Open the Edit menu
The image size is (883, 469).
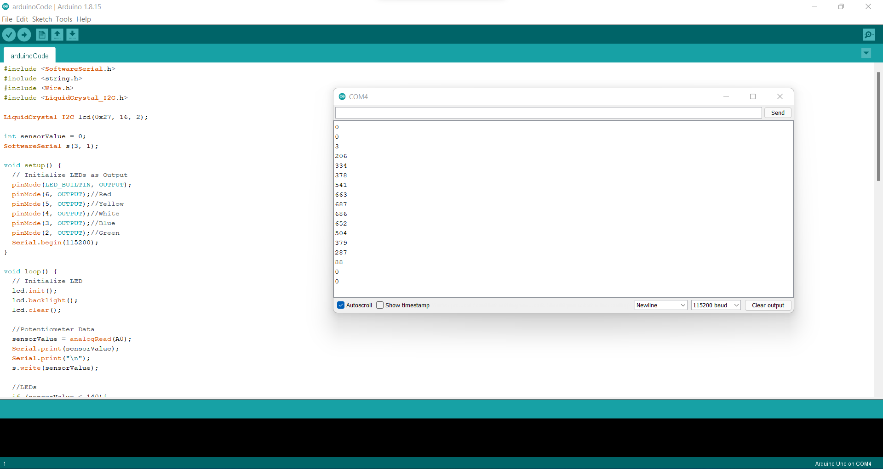22,19
